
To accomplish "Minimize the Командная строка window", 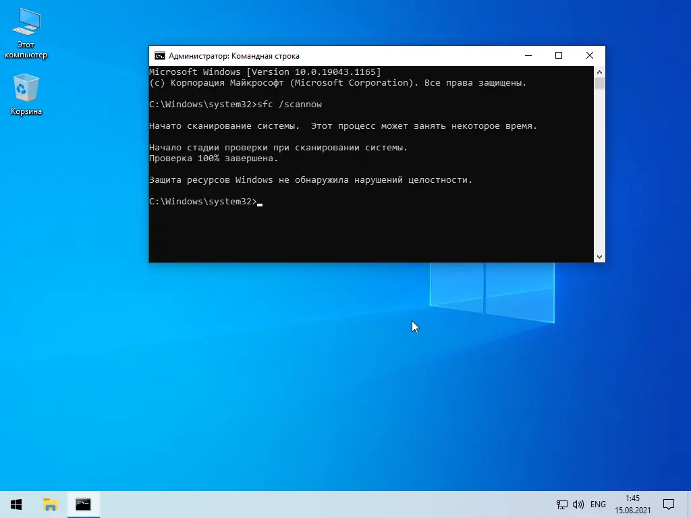I will pyautogui.click(x=528, y=55).
